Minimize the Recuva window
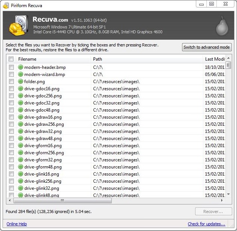This screenshot has height=231, width=237. click(x=201, y=4)
